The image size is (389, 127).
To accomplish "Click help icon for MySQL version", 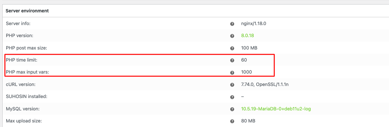I will tap(232, 109).
